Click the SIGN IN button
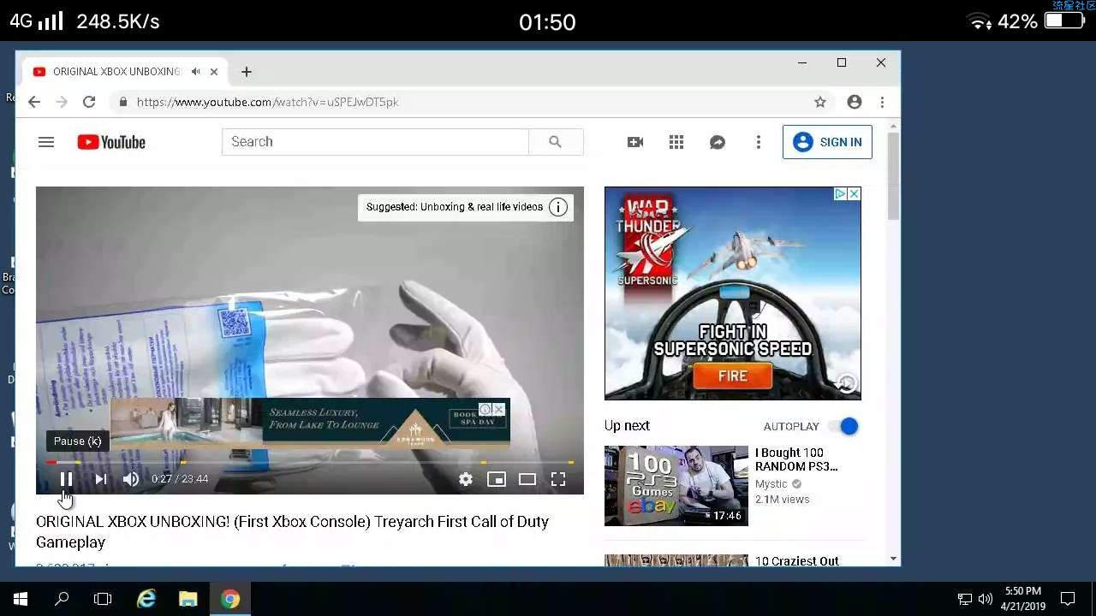The height and width of the screenshot is (616, 1096). pyautogui.click(x=827, y=142)
